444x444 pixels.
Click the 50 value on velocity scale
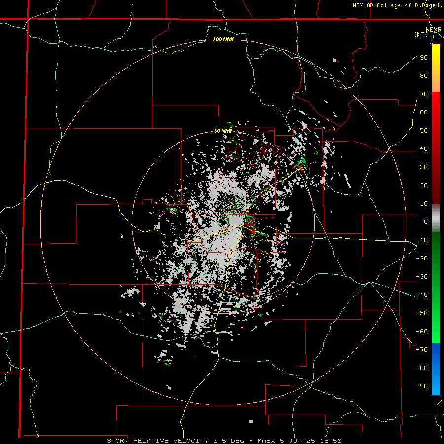[424, 131]
